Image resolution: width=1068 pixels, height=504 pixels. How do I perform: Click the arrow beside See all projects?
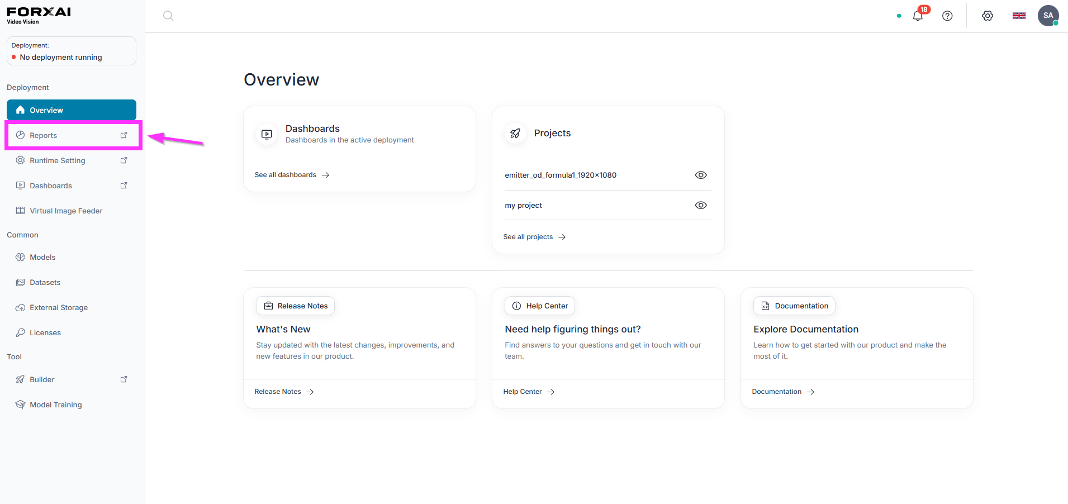[x=562, y=237]
